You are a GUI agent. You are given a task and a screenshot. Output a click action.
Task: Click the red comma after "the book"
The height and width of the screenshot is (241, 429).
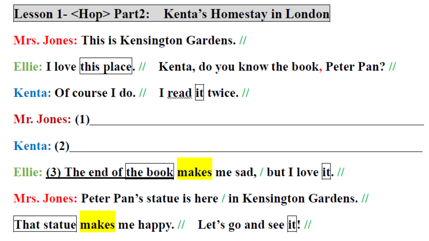pyautogui.click(x=321, y=69)
